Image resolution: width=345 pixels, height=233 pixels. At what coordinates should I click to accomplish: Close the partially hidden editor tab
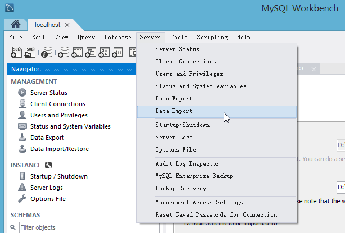[x=314, y=70]
